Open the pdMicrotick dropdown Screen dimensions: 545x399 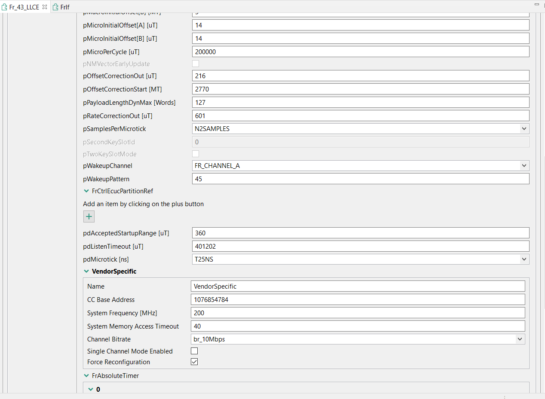click(524, 259)
